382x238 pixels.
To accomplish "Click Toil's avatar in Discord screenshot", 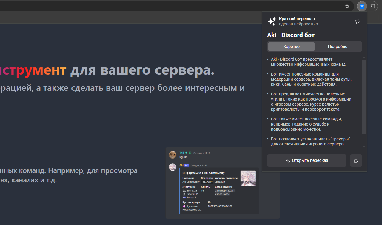I will pyautogui.click(x=172, y=155).
